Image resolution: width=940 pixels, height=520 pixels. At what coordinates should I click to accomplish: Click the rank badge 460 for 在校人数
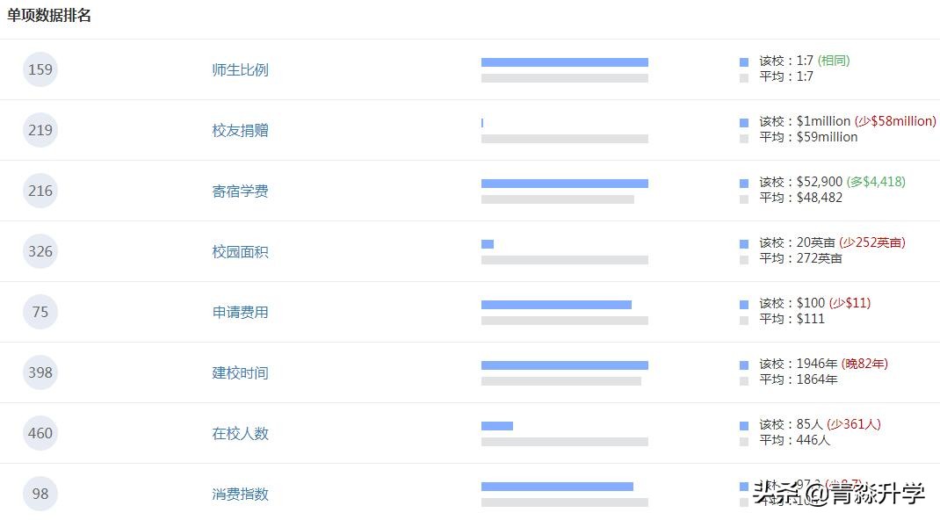40,433
